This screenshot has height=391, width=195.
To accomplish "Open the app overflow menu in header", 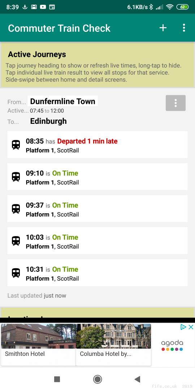I will click(184, 28).
